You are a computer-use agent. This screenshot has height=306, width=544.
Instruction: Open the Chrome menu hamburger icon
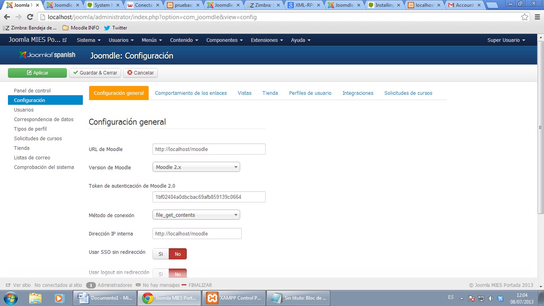(536, 17)
